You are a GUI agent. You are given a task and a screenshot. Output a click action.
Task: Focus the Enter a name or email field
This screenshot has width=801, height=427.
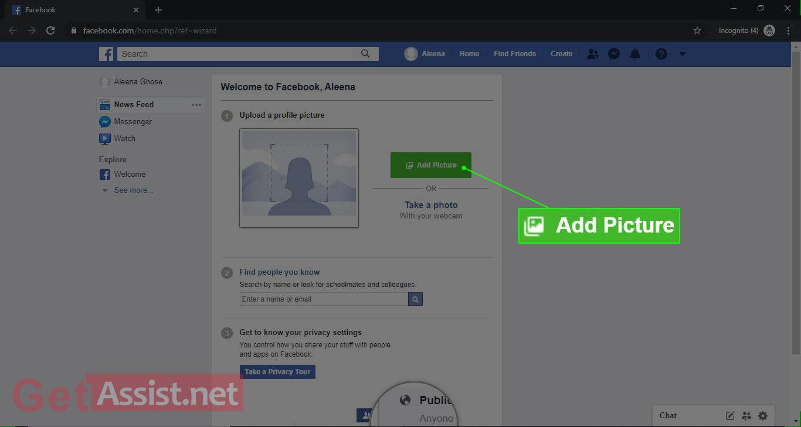click(x=324, y=299)
